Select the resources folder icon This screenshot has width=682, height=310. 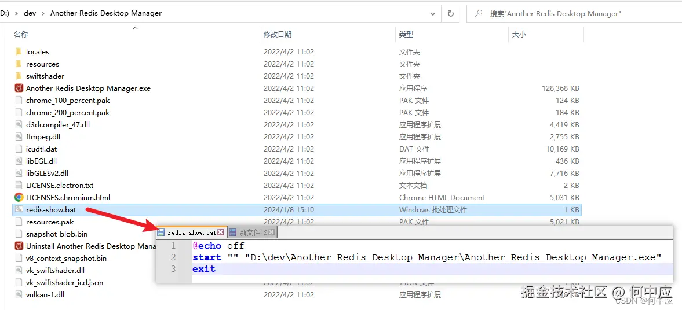click(x=19, y=64)
